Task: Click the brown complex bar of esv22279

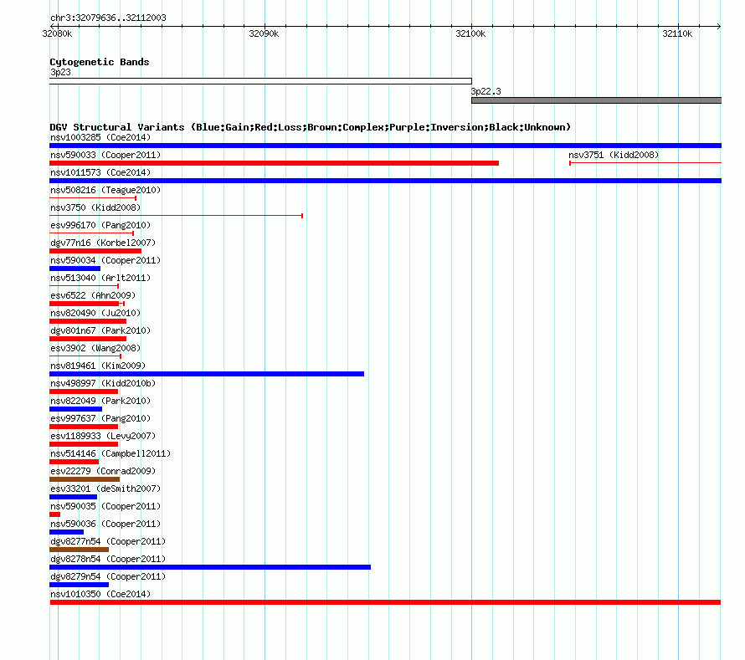Action: tap(85, 479)
